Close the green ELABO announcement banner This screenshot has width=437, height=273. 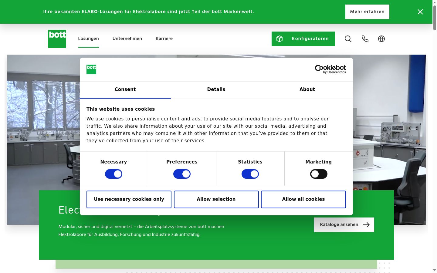coord(420,12)
